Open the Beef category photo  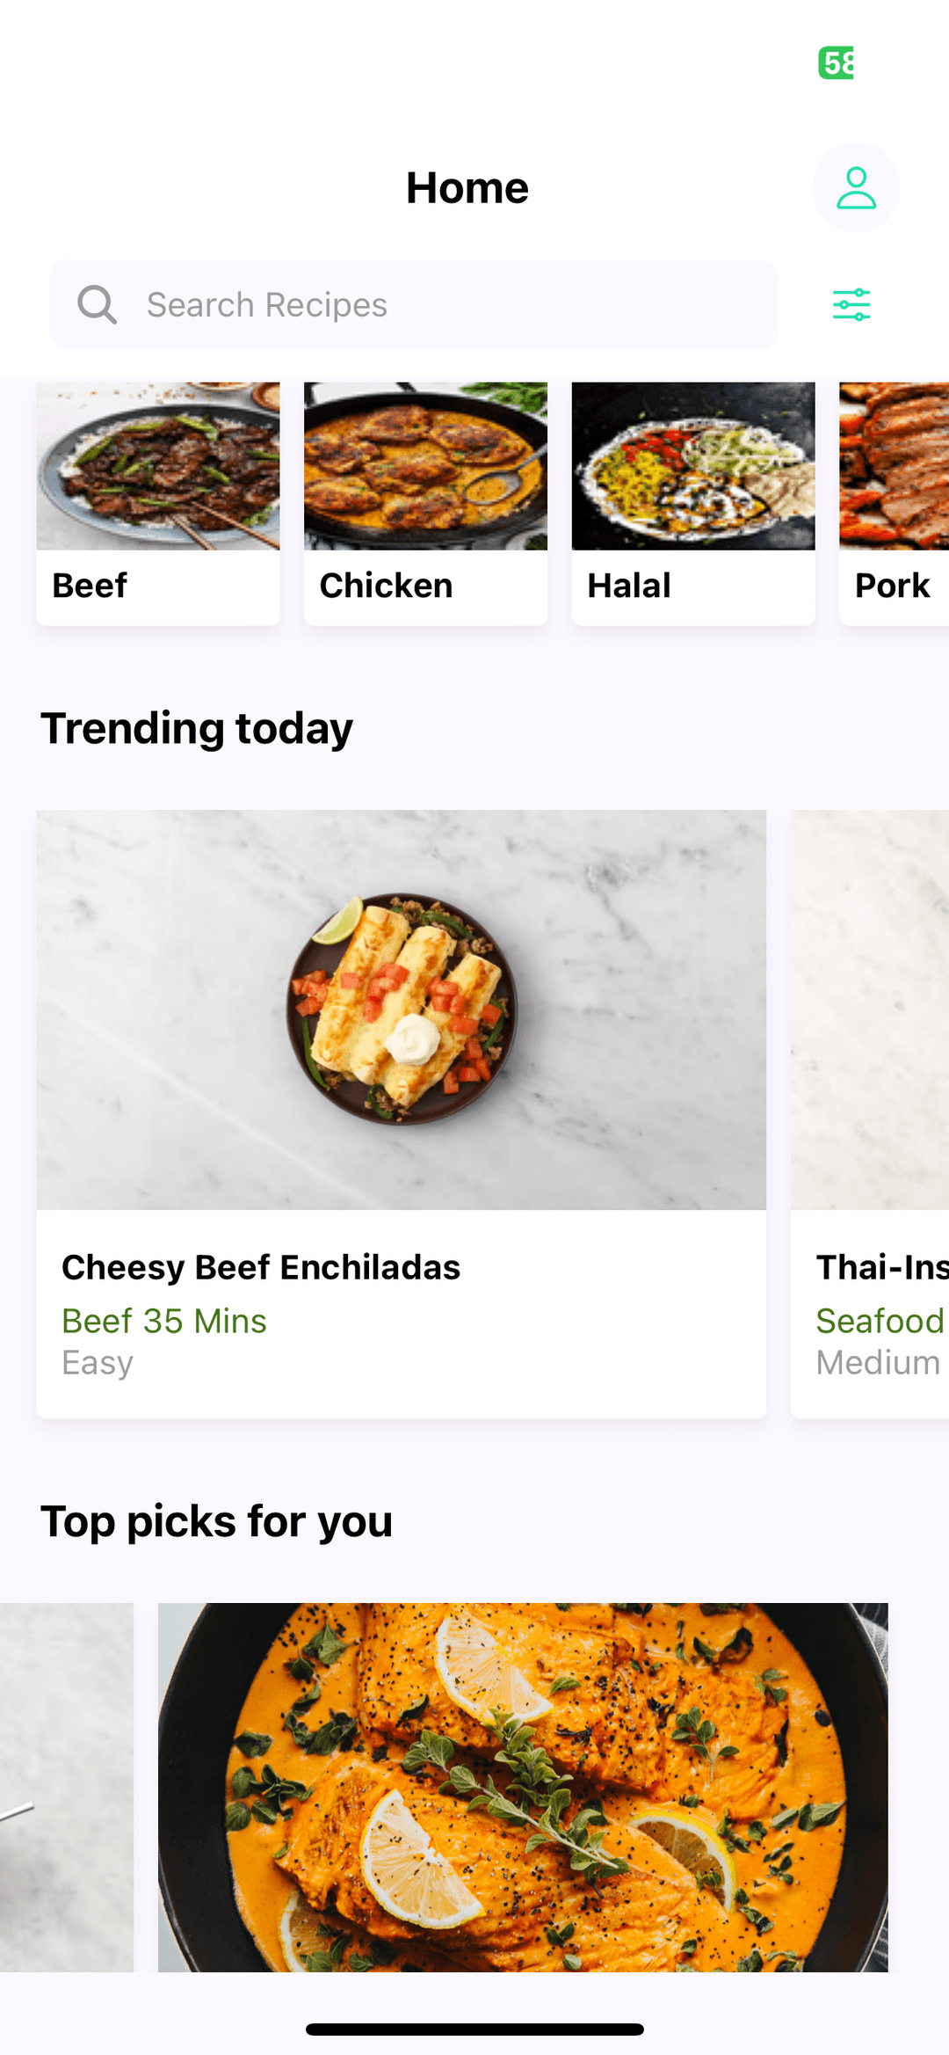158,466
